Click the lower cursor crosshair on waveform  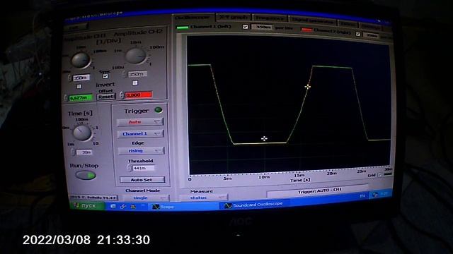click(264, 139)
